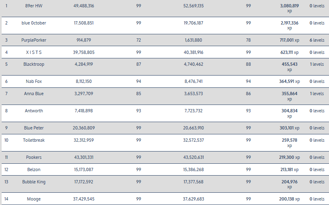Select PurplePorker in the rankings

[34, 40]
